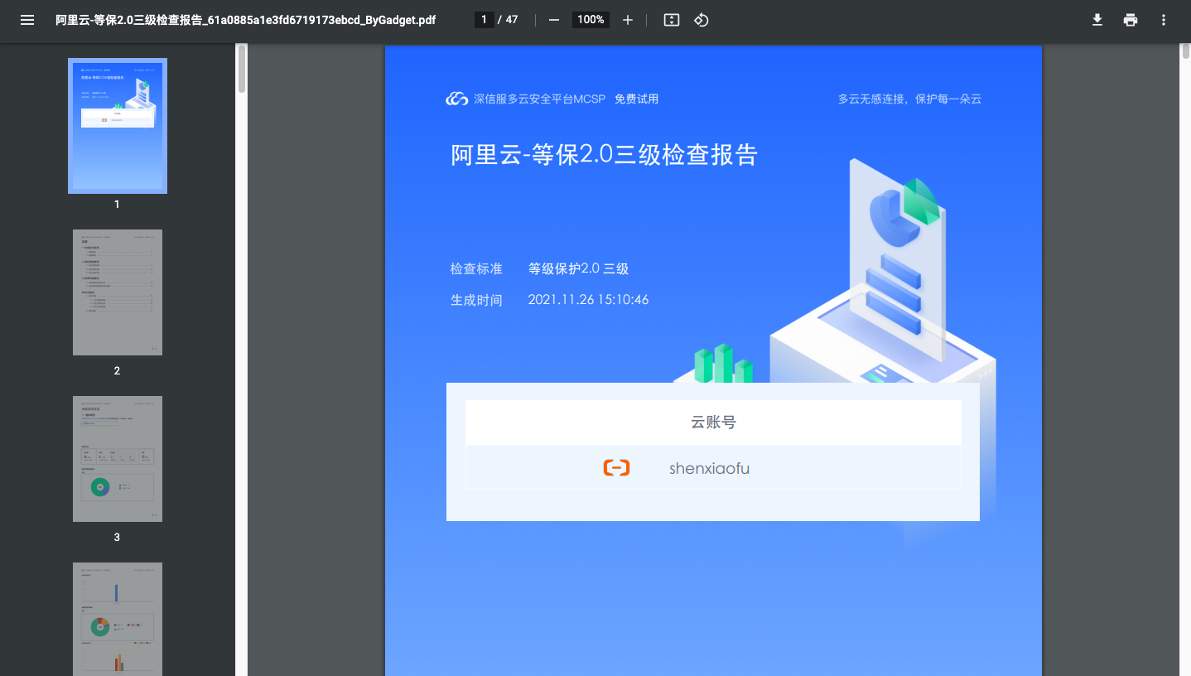Click the Alibaba Cloud orange logo

pyautogui.click(x=616, y=468)
